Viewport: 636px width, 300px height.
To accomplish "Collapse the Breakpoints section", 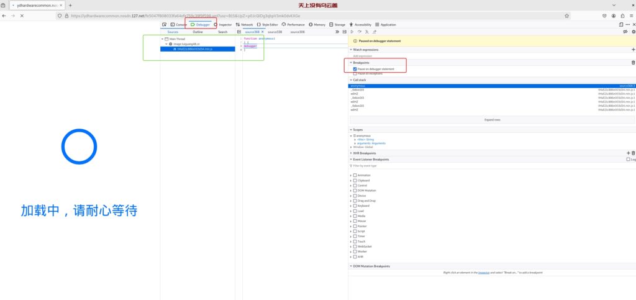I will (351, 63).
